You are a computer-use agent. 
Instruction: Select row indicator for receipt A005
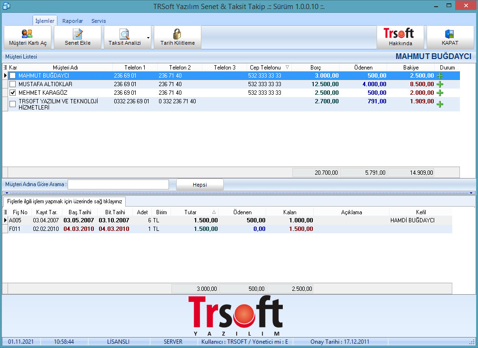(5, 220)
